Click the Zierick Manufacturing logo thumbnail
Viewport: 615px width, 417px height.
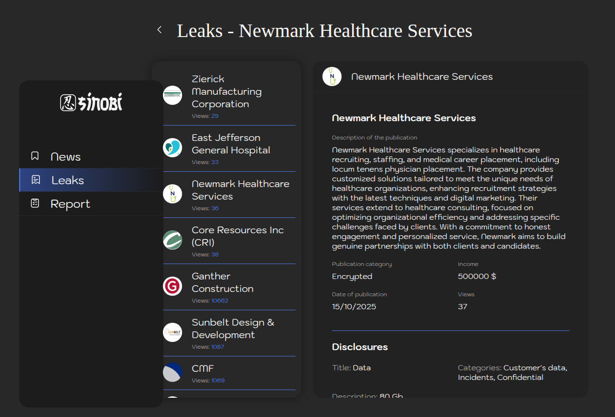tap(172, 95)
